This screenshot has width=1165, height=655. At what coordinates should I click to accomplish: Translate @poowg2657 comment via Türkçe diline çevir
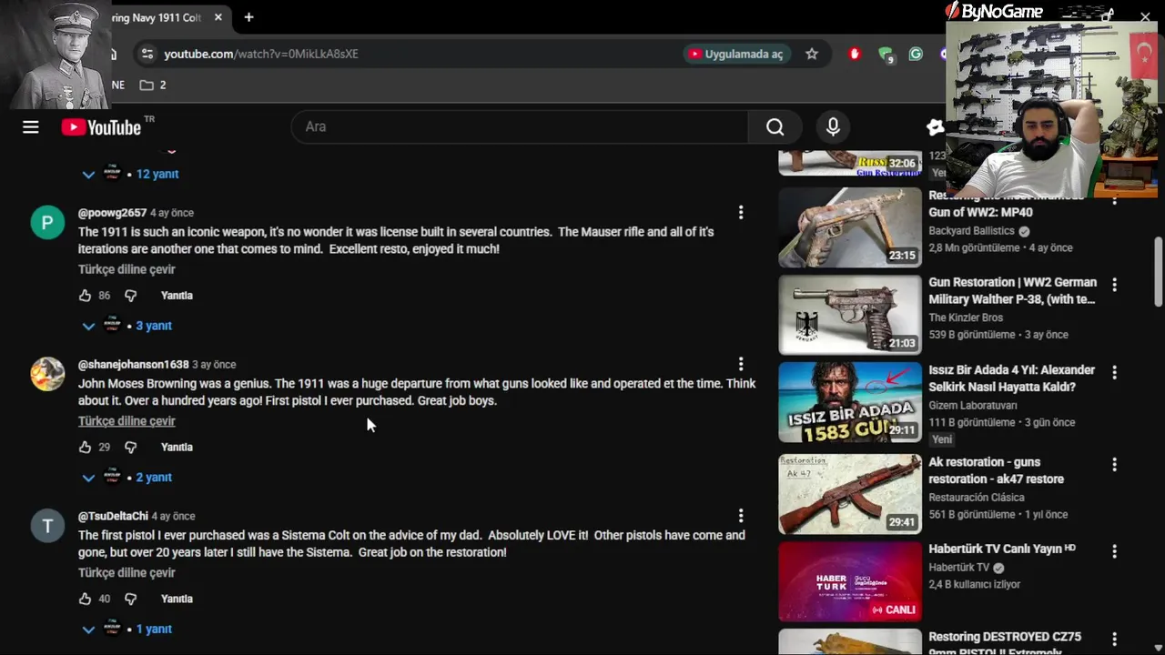[127, 269]
